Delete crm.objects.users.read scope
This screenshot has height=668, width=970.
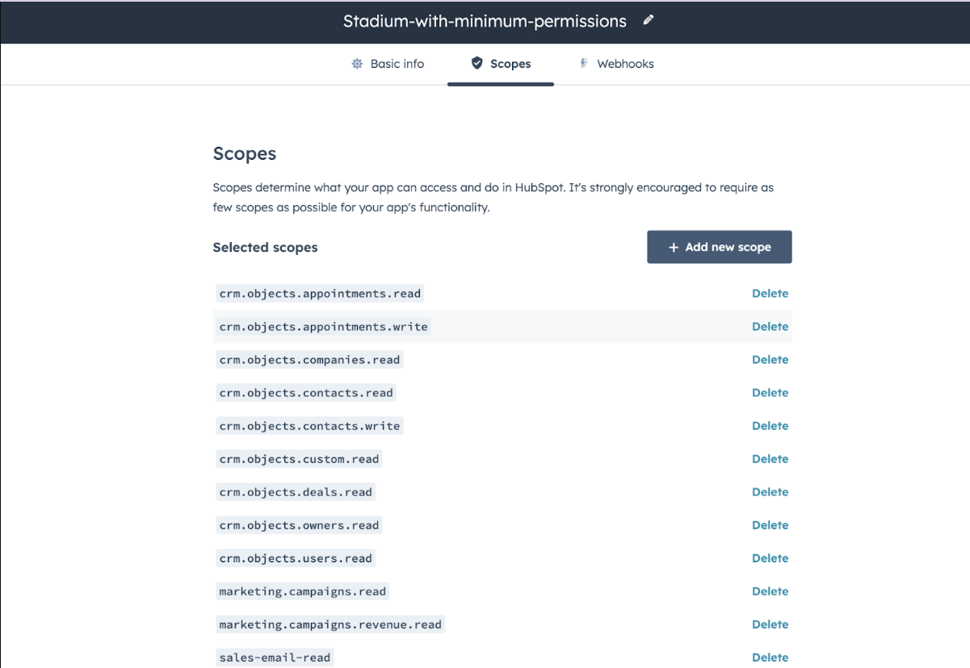(x=770, y=558)
